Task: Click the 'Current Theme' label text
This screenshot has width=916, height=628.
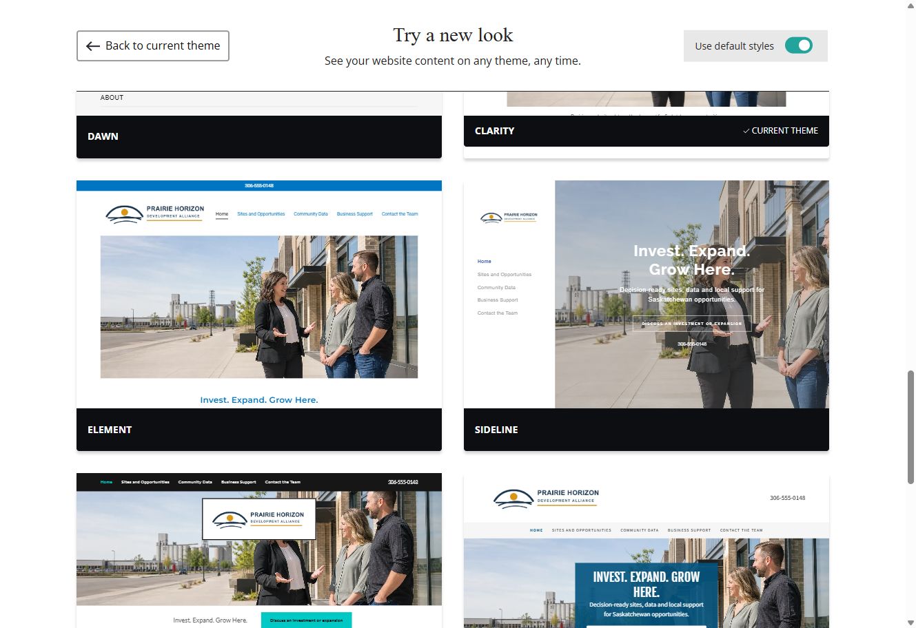Action: click(x=785, y=131)
